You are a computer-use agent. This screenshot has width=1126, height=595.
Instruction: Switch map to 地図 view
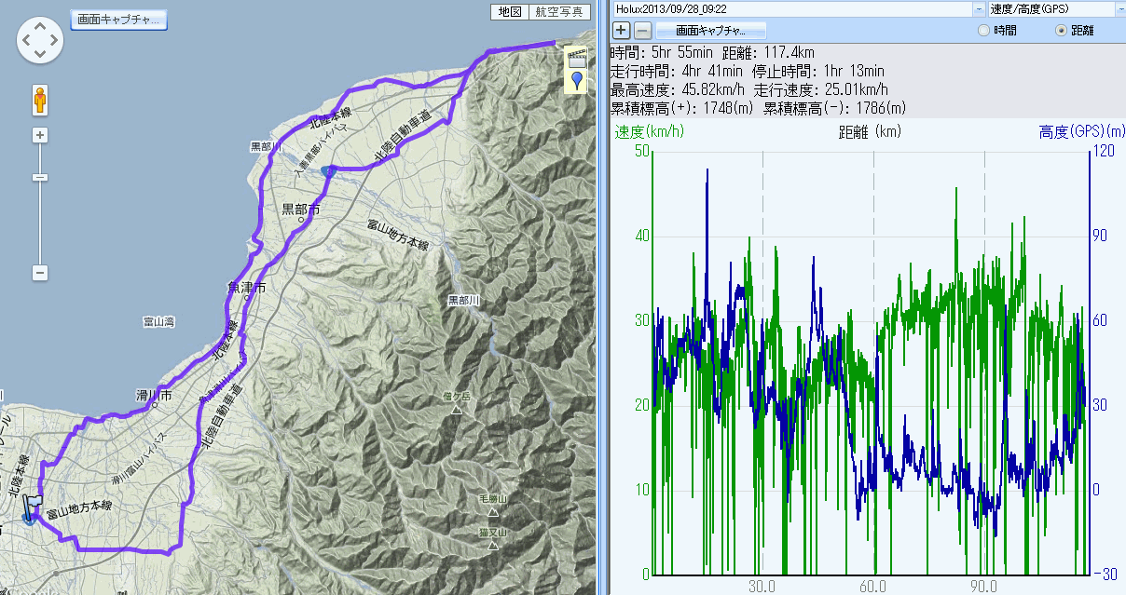pos(508,12)
